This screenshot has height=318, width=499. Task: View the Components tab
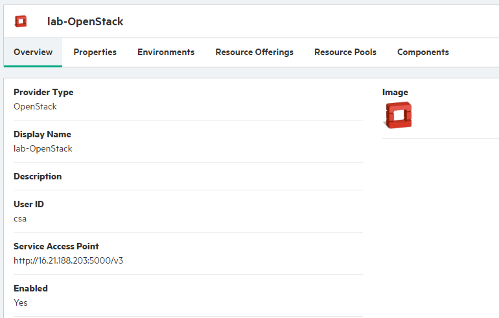pos(423,52)
